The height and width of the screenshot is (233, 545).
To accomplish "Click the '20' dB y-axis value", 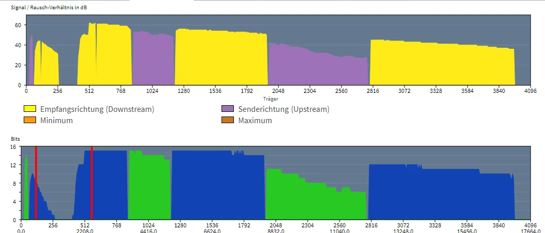I will pyautogui.click(x=19, y=65).
